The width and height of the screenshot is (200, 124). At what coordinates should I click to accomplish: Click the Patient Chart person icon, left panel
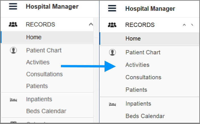13,50
